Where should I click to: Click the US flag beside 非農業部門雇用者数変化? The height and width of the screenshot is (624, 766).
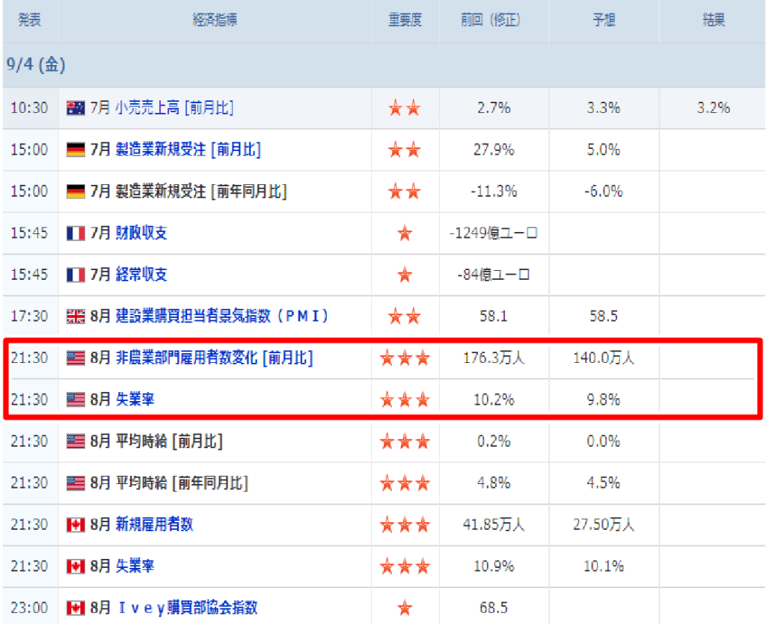tap(76, 358)
